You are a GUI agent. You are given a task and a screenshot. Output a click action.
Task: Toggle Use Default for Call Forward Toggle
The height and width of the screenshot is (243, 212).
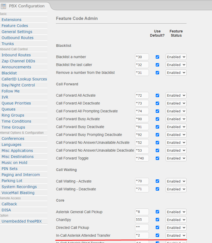[x=157, y=158]
